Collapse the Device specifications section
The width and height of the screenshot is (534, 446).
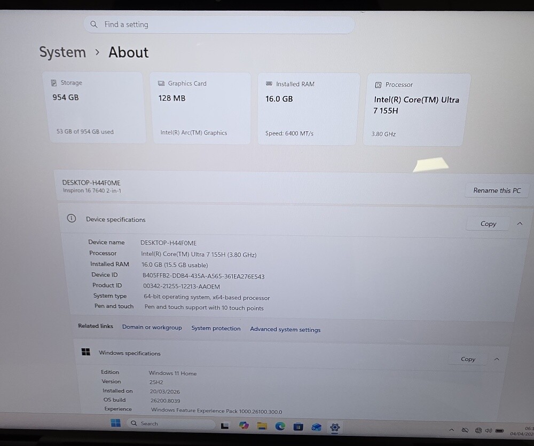tap(520, 224)
